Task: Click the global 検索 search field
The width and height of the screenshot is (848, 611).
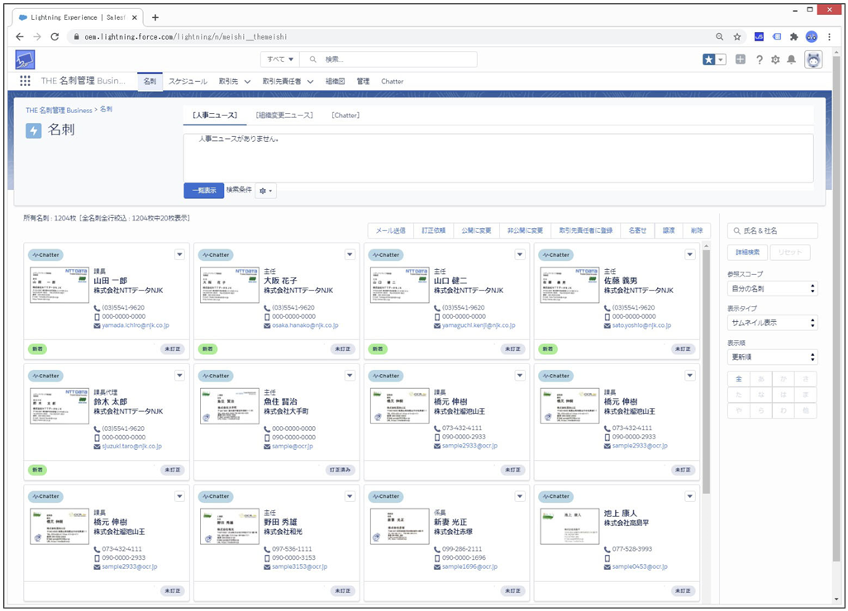Action: tap(389, 59)
